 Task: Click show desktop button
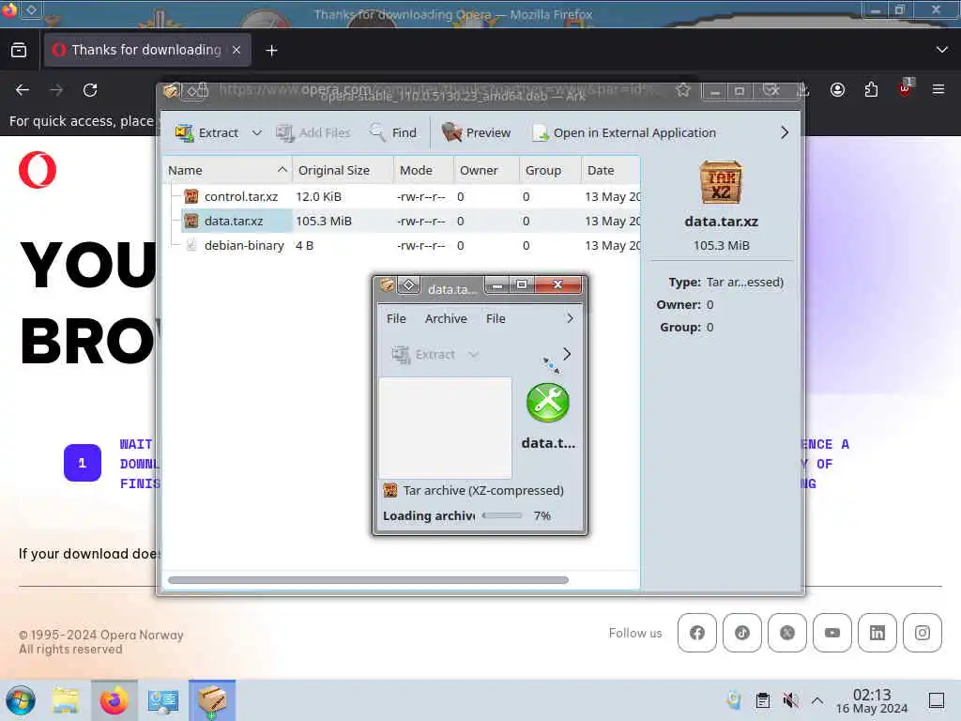click(936, 700)
